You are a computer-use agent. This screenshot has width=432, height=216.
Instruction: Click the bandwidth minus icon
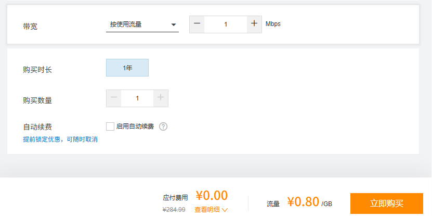pyautogui.click(x=197, y=24)
